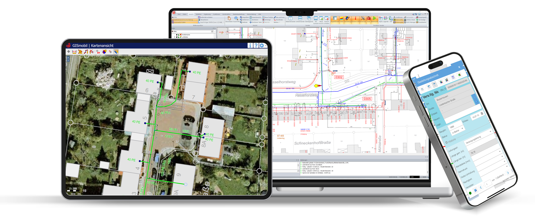Select the Ausschnitt zoom-window tool on the laptop
The image size is (535, 216).
click(x=236, y=19)
